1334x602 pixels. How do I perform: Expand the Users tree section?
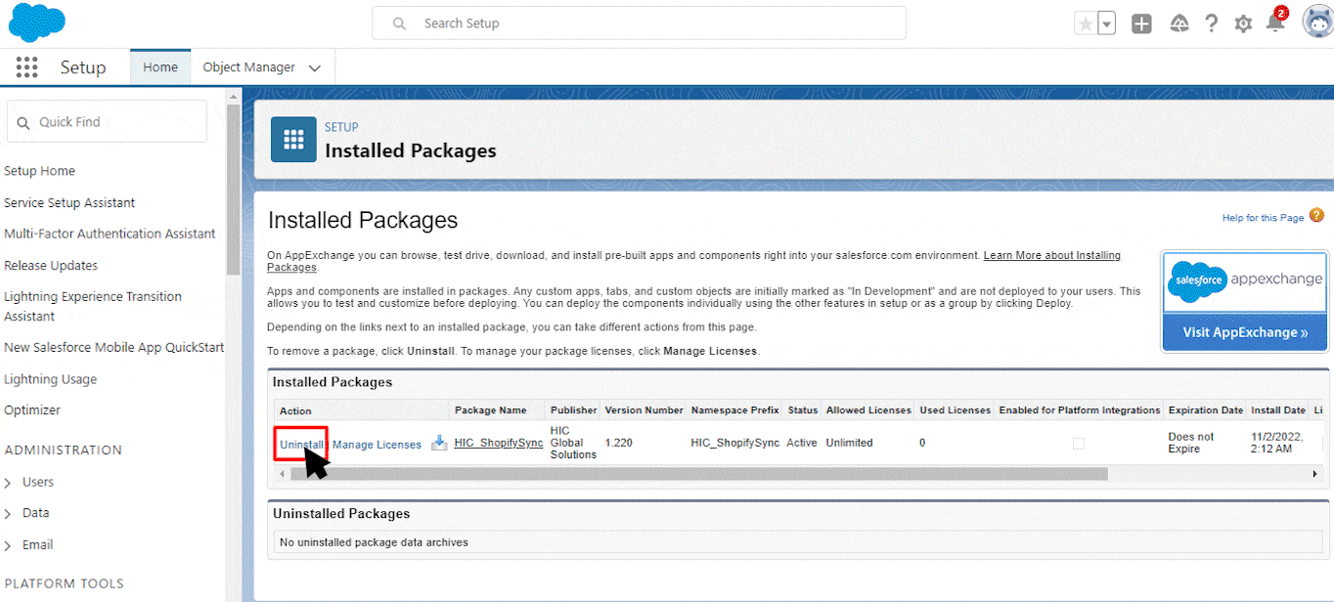(9, 483)
